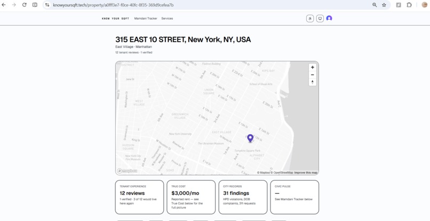The image size is (430, 221).
Task: Go home via KNOW YOUR SQFT logo
Action: click(115, 19)
